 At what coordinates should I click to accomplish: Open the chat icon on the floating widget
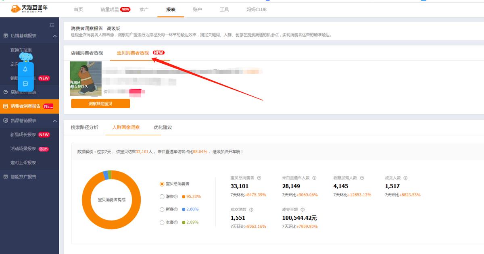[x=26, y=84]
